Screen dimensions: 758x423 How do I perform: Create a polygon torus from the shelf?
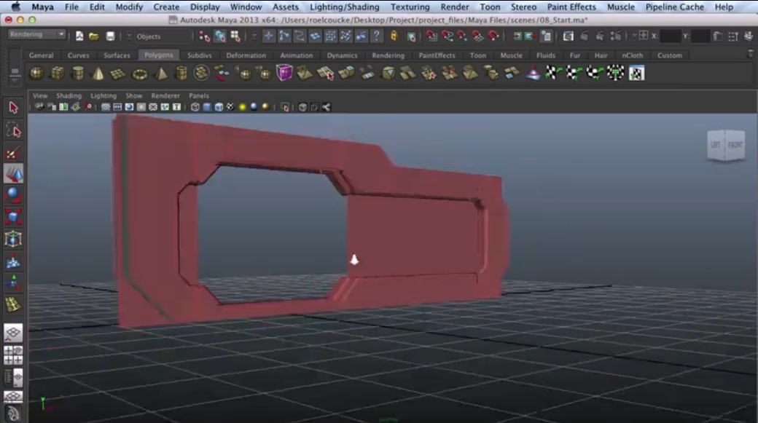point(140,74)
